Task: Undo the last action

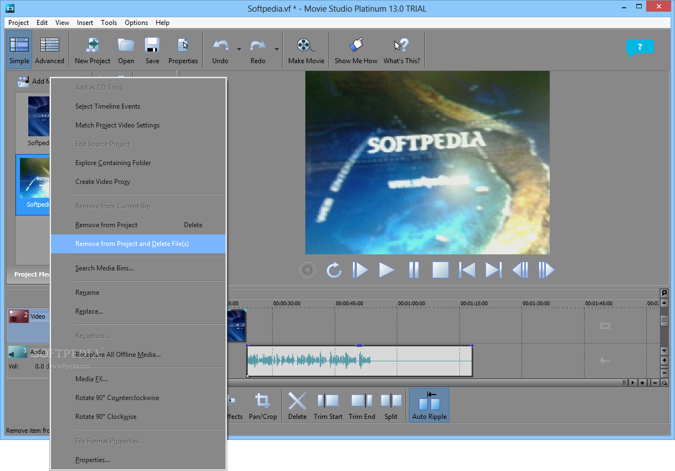Action: click(221, 49)
